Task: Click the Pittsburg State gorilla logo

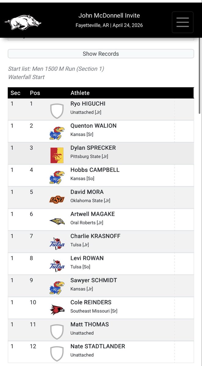Action: 57,155
